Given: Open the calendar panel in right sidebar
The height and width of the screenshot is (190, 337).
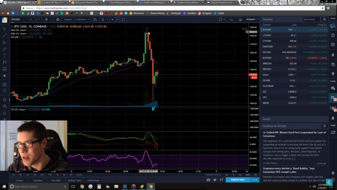Looking at the screenshot, I should point(332,65).
